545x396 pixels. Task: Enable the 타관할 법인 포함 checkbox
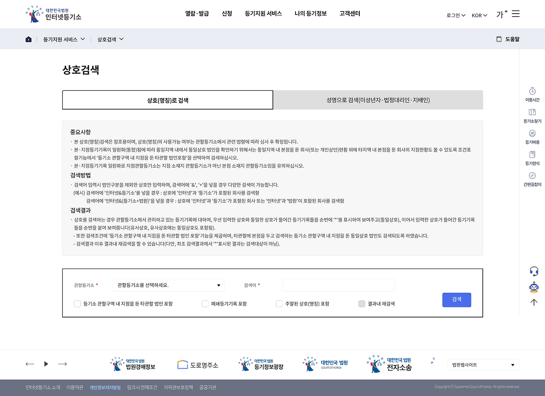(77, 304)
